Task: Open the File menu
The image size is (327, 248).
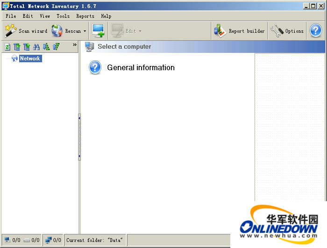Action: point(11,16)
